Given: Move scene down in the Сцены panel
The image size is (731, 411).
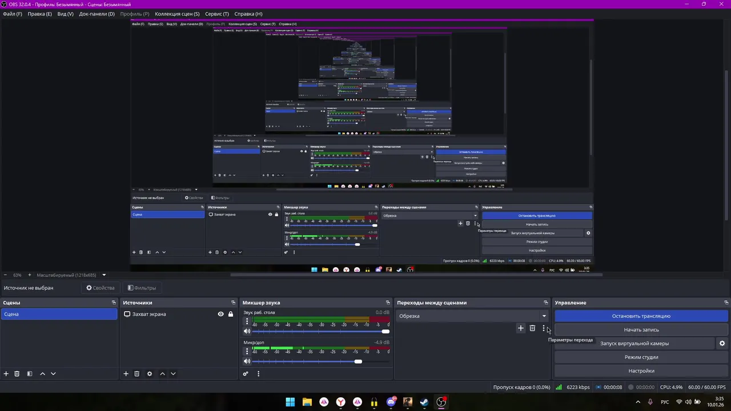Looking at the screenshot, I should coord(53,374).
